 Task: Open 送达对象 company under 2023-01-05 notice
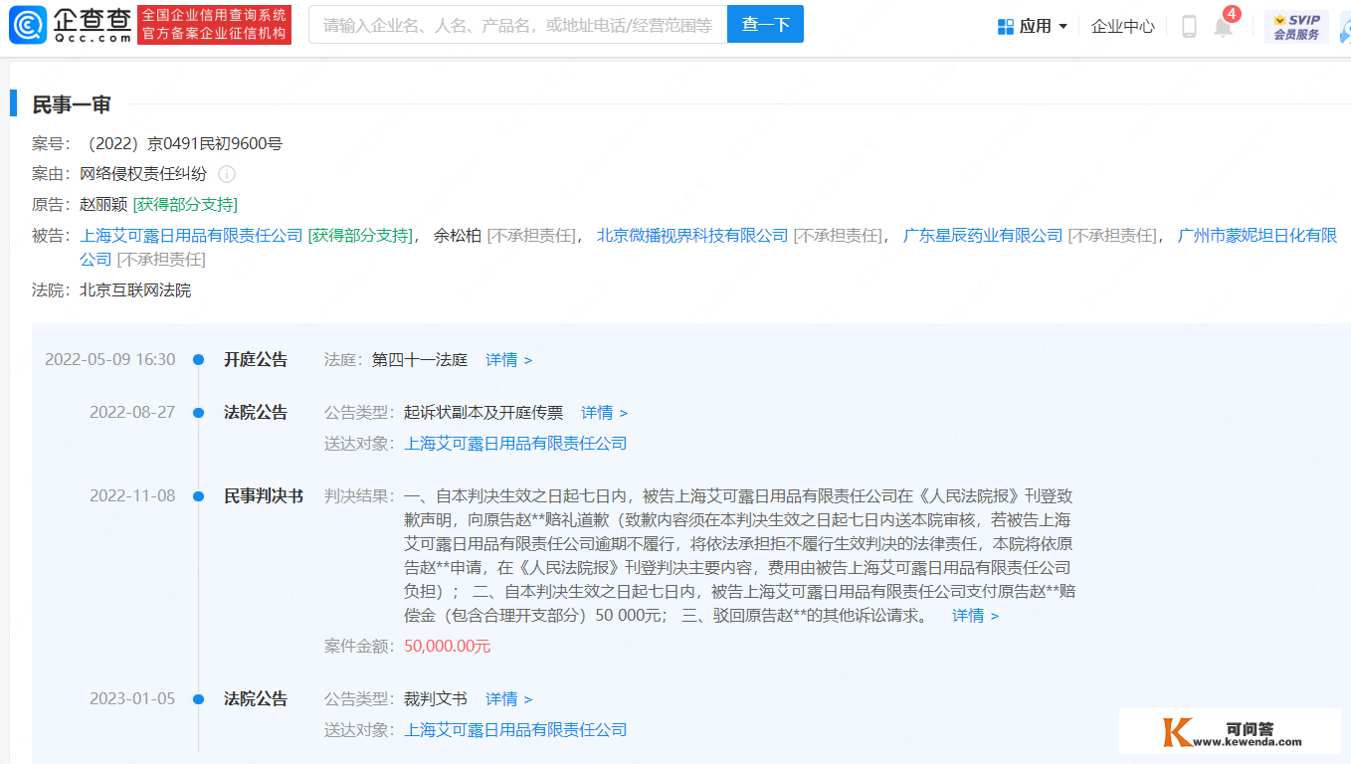[x=515, y=730]
